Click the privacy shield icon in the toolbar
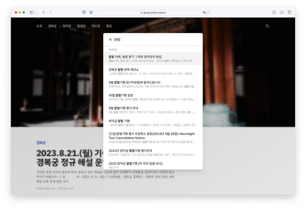Image resolution: width=306 pixels, height=209 pixels. (x=84, y=12)
